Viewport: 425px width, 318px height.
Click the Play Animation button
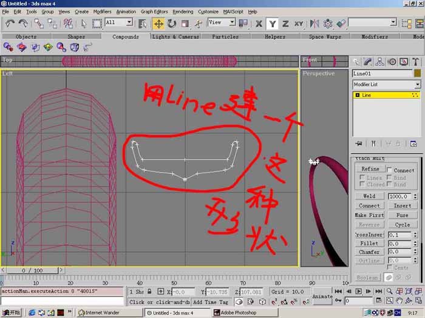point(358,291)
